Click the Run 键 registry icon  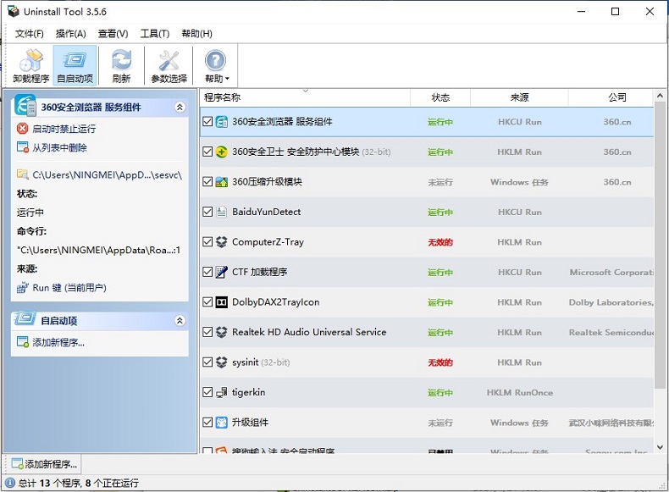point(22,288)
